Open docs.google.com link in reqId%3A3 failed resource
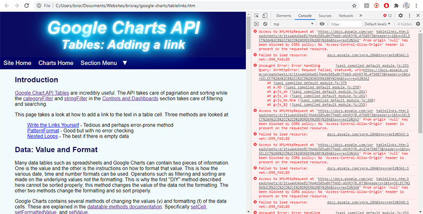Viewport: 423px width, 214px height. pos(367,134)
